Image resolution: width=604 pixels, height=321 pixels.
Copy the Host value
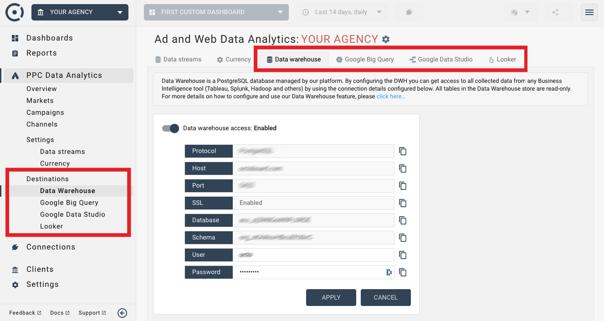[x=403, y=168]
